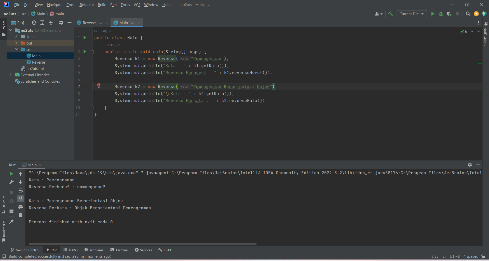
Task: Toggle soft-wrap in the console output
Action: click(x=21, y=191)
